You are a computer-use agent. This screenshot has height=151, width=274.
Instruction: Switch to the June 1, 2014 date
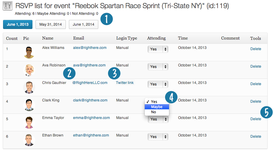coord(83,24)
